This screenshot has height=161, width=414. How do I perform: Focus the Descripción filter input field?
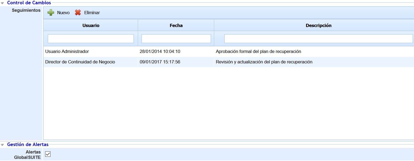pos(318,39)
